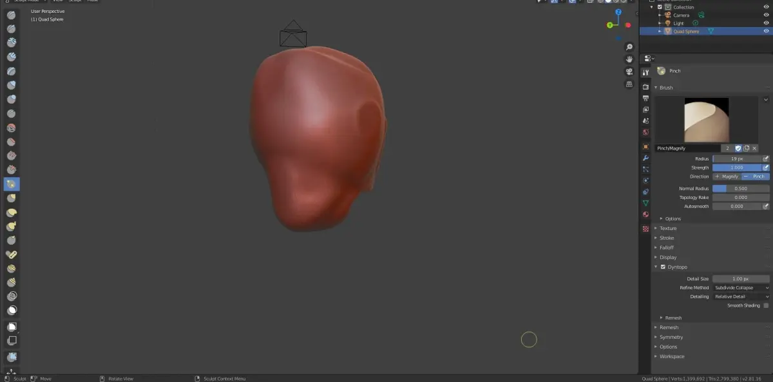The width and height of the screenshot is (773, 382).
Task: Click the viewport zoom magnifier gizmo
Action: tap(629, 48)
